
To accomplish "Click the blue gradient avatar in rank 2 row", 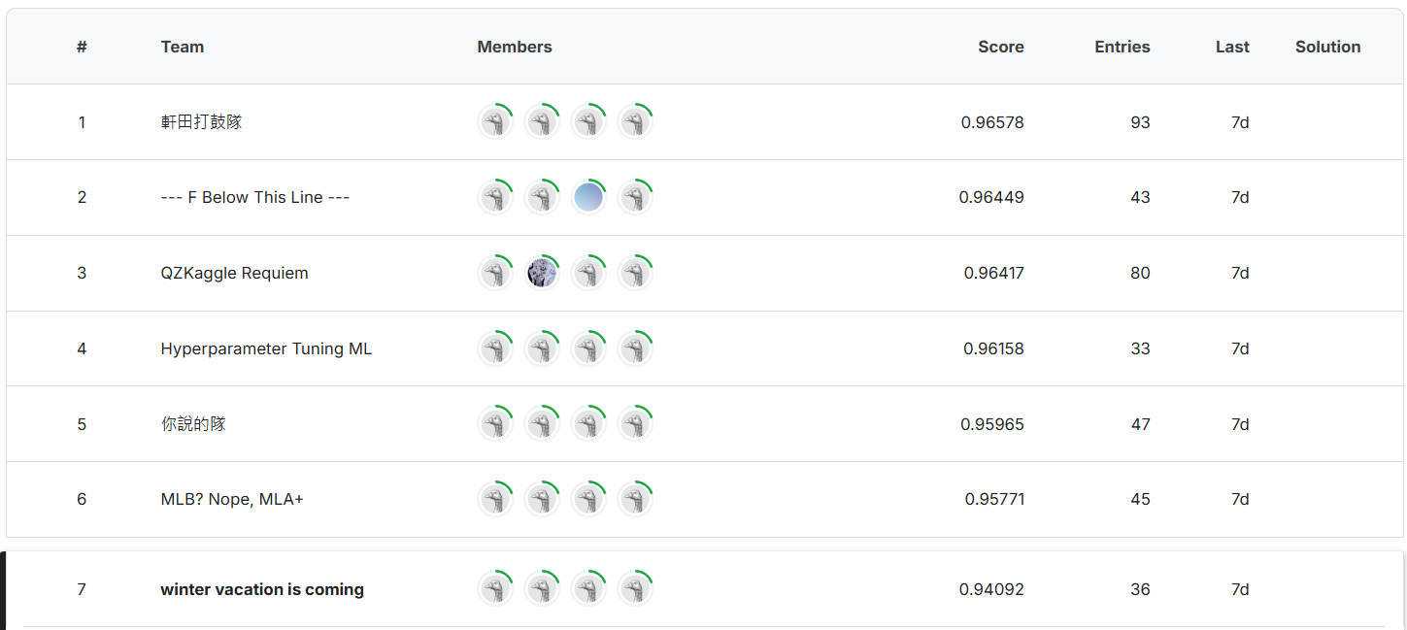I will (x=588, y=197).
